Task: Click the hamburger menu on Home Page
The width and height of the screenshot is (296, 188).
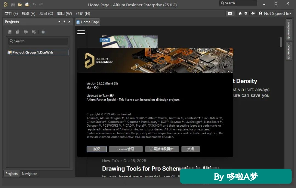Action: tap(81, 32)
